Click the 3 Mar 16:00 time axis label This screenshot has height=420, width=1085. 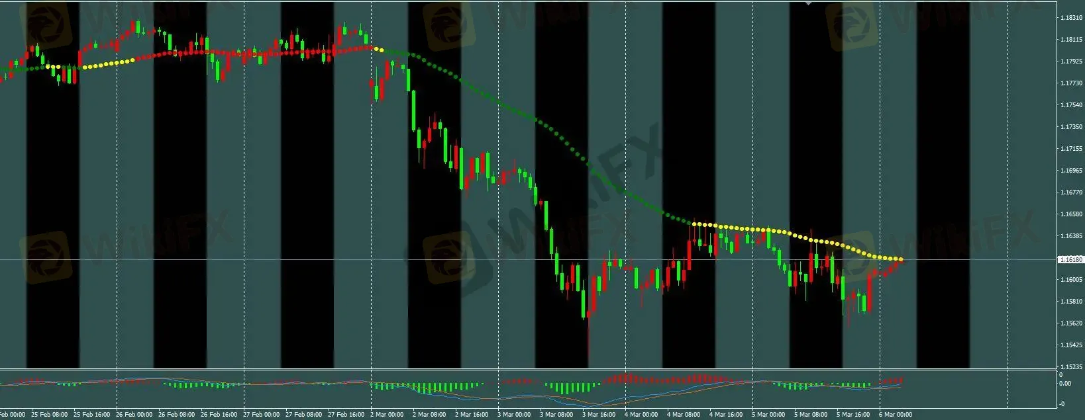point(599,415)
